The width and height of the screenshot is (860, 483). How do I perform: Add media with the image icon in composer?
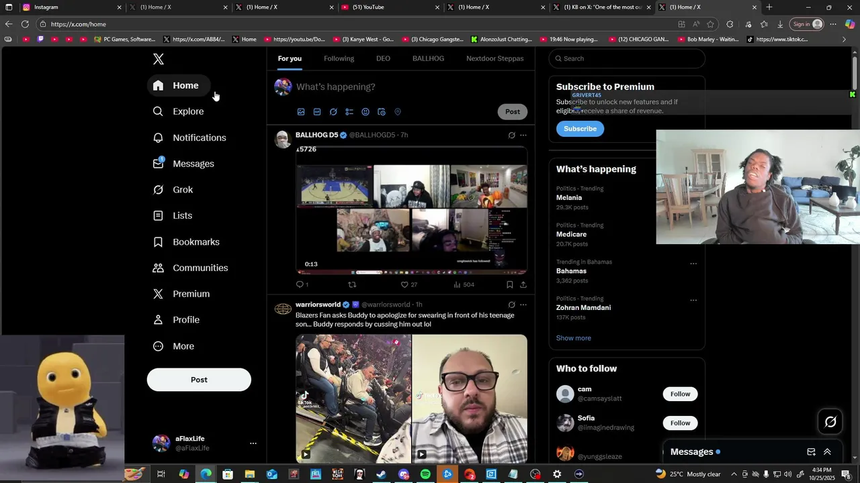point(301,112)
